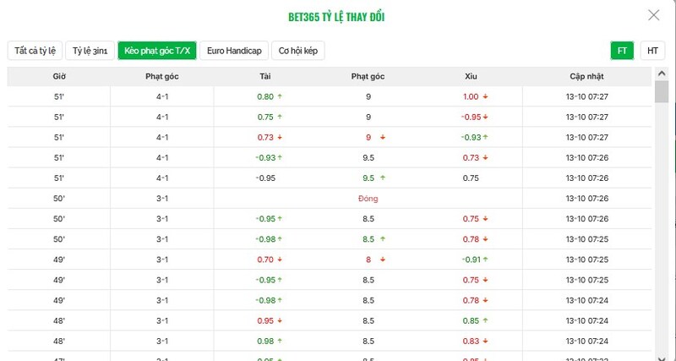Switch to FT full-time odds

(x=622, y=50)
